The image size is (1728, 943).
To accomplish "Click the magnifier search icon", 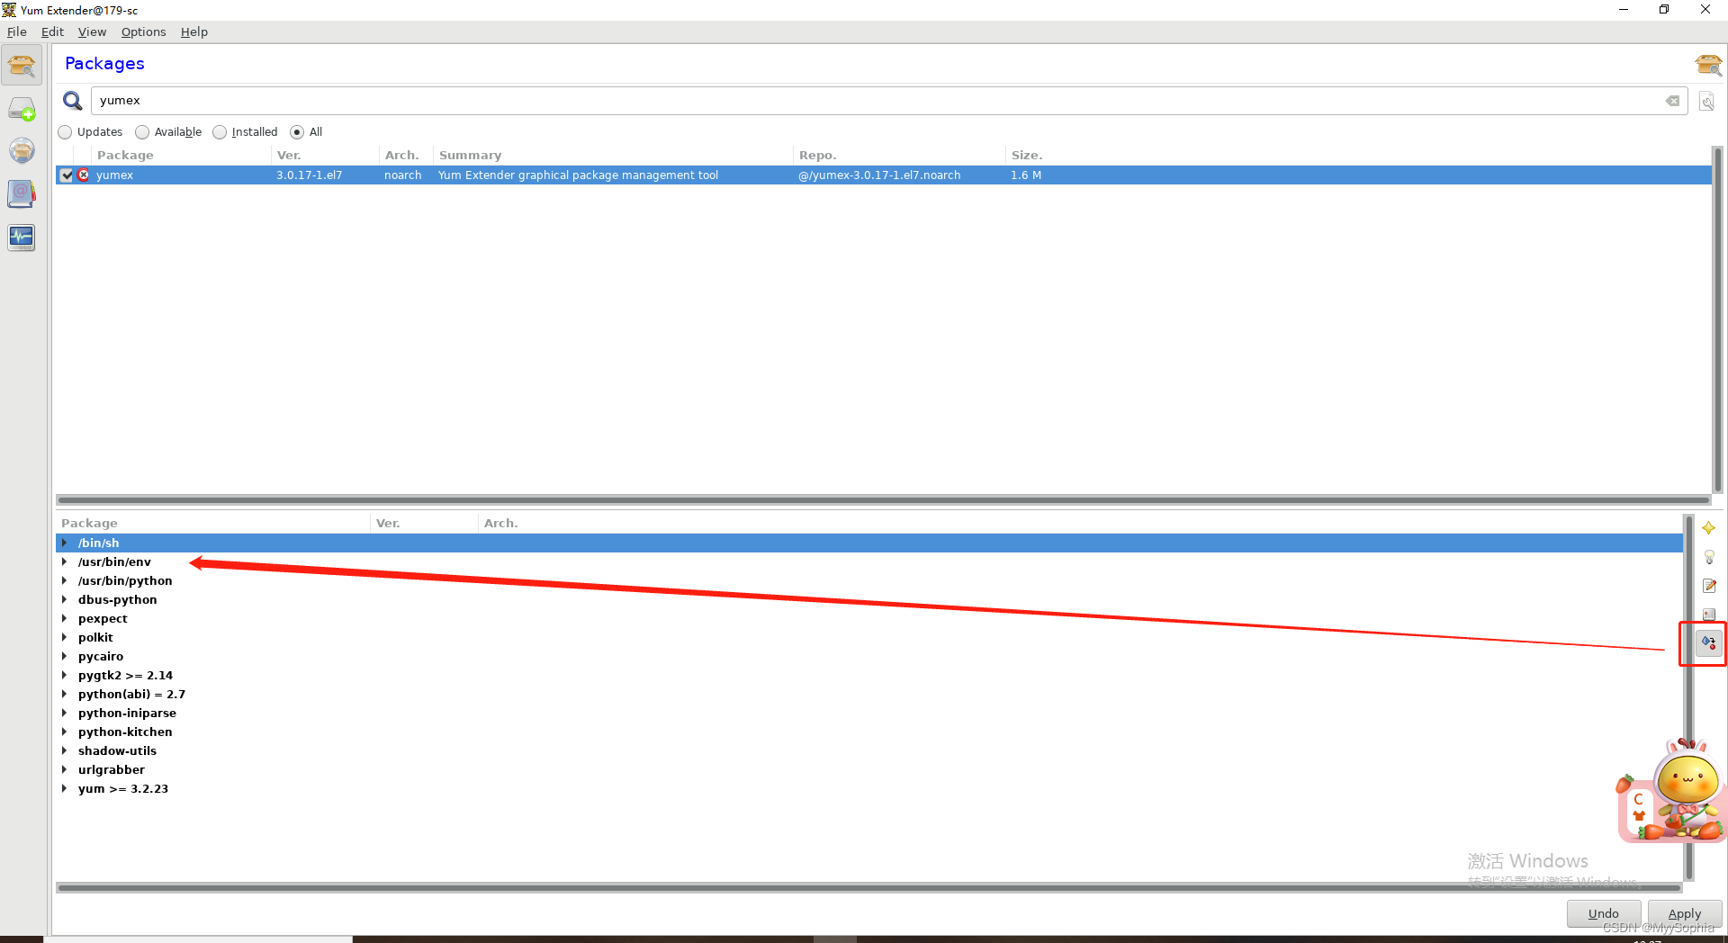I will [x=73, y=101].
